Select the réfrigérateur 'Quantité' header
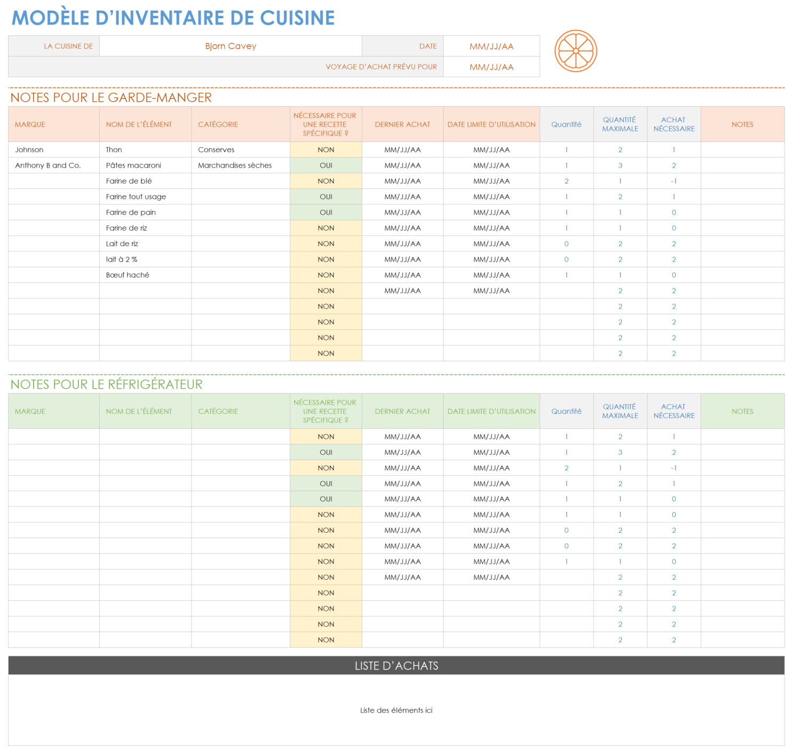The image size is (792, 749). coord(566,411)
